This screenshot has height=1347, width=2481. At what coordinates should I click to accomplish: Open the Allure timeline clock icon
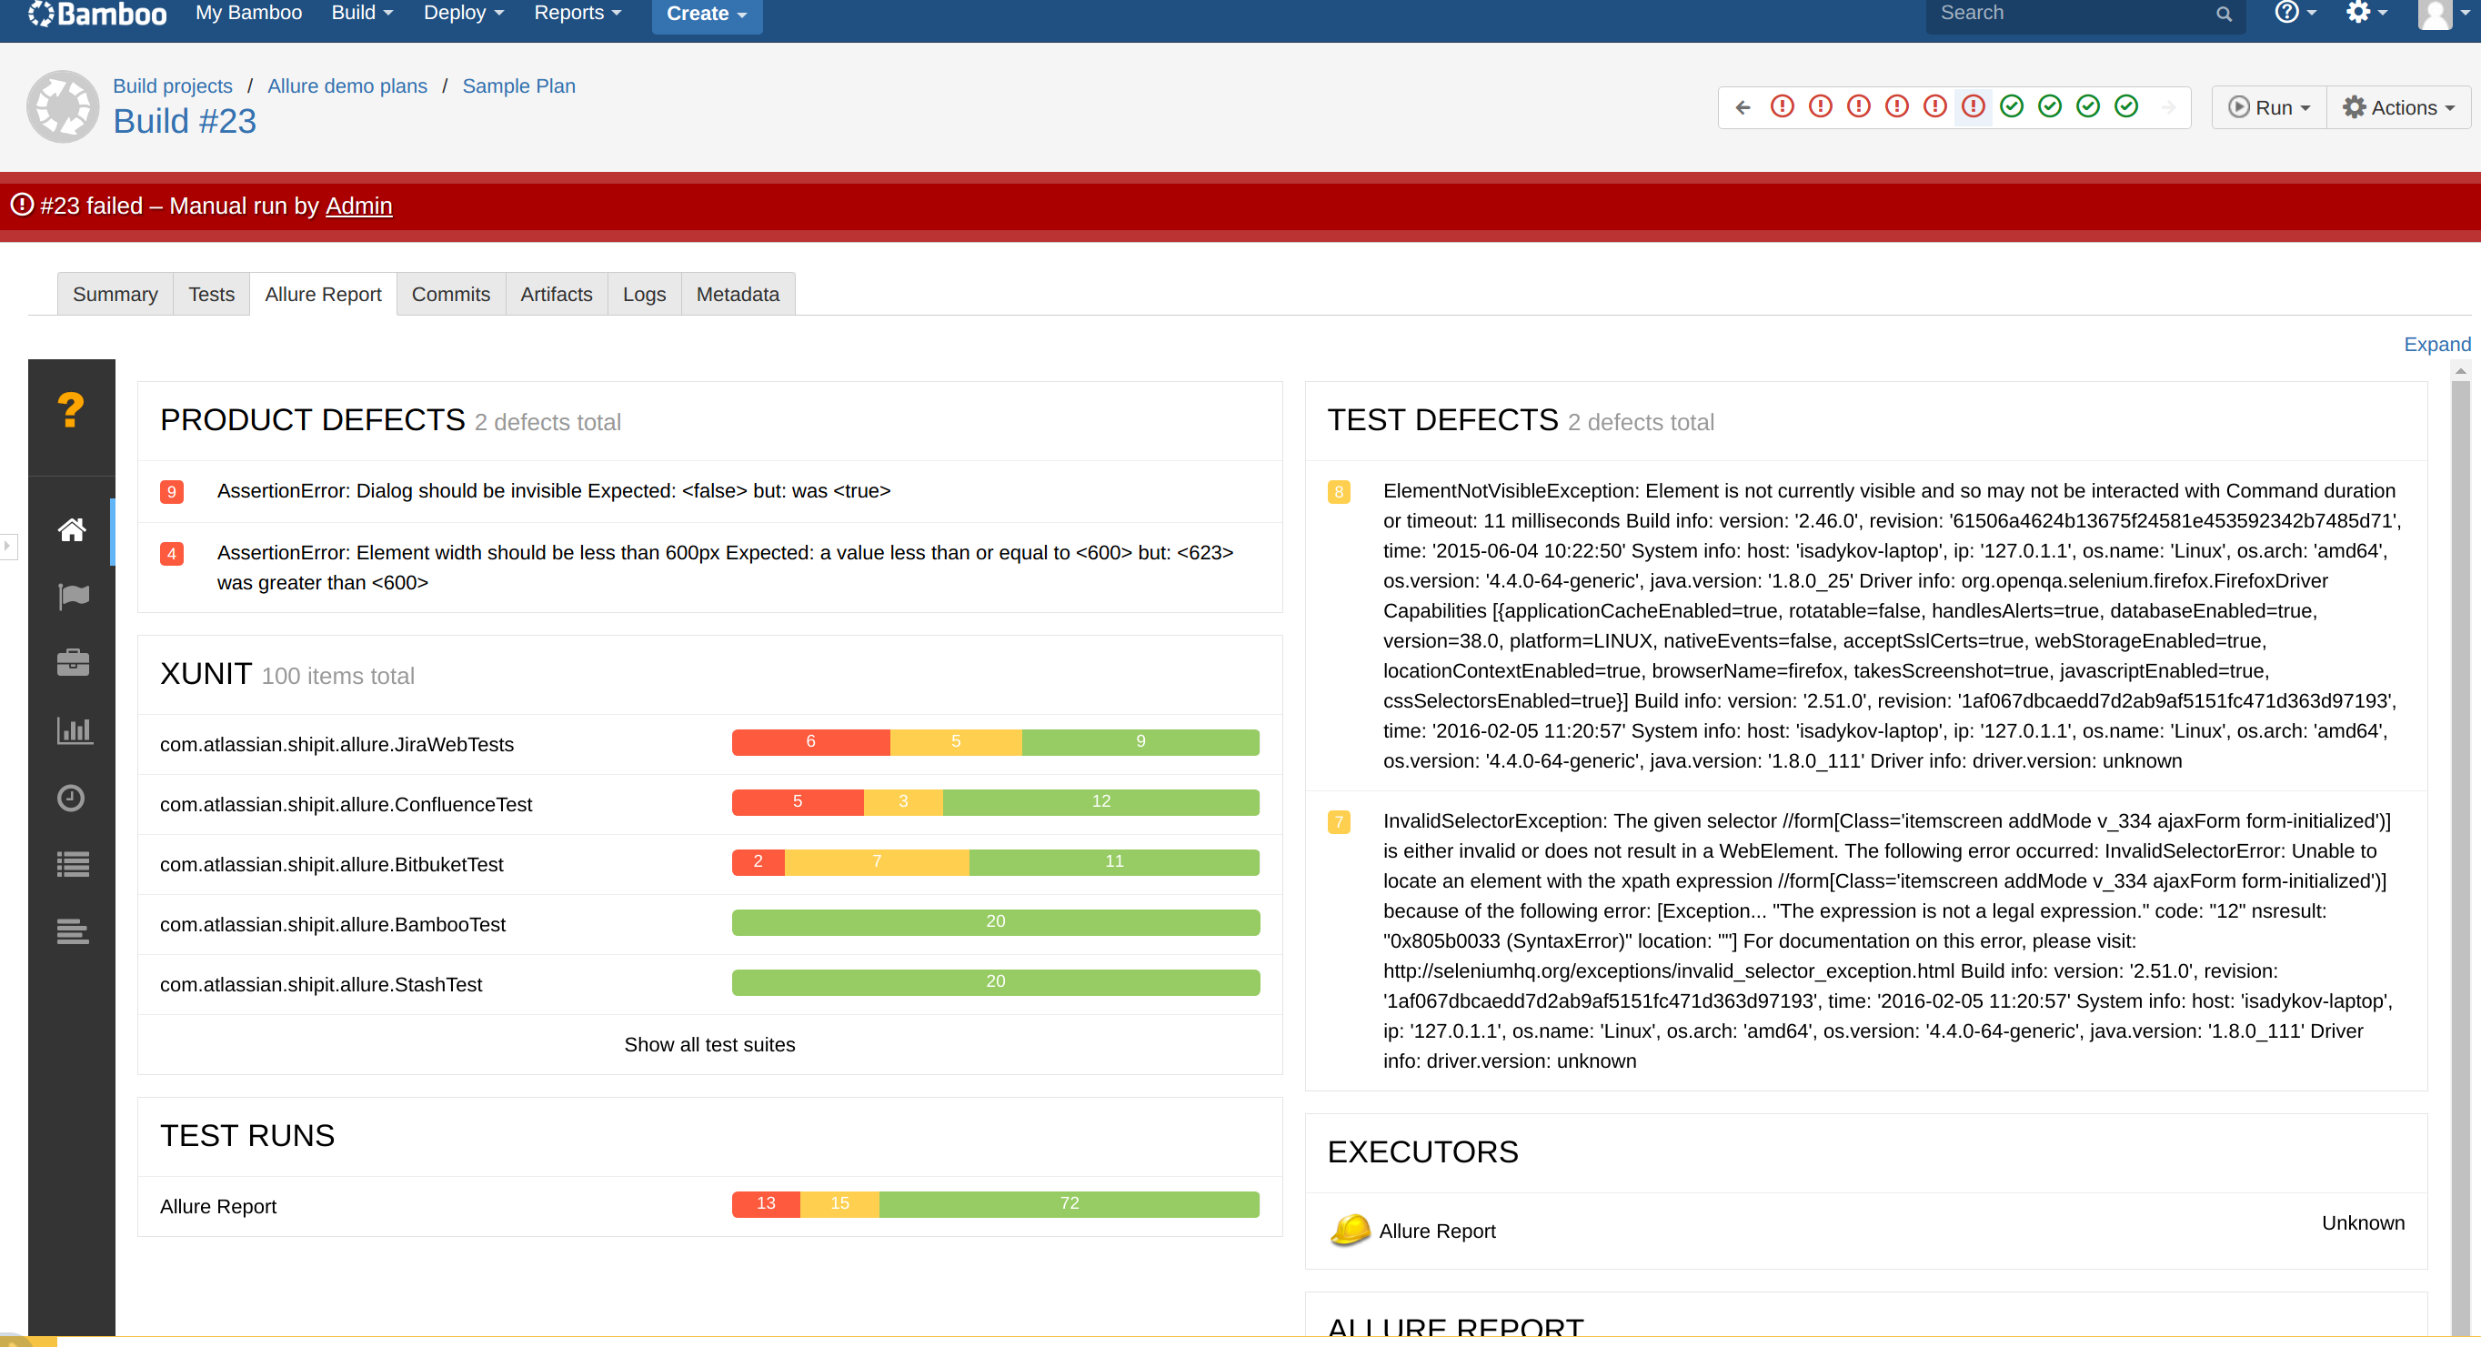(x=71, y=798)
